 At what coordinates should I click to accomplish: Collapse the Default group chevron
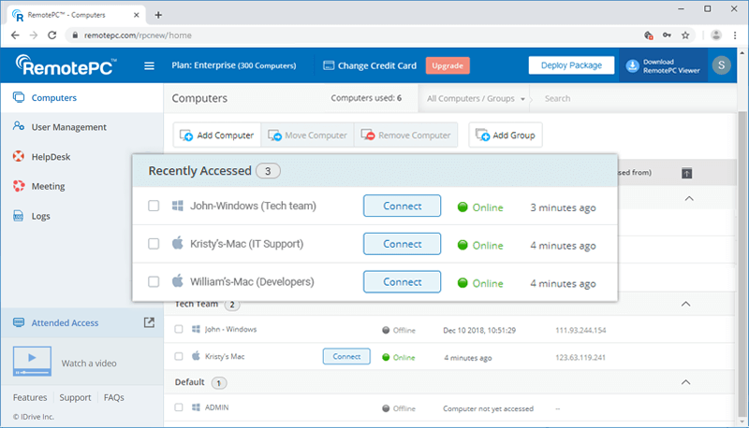pos(685,382)
